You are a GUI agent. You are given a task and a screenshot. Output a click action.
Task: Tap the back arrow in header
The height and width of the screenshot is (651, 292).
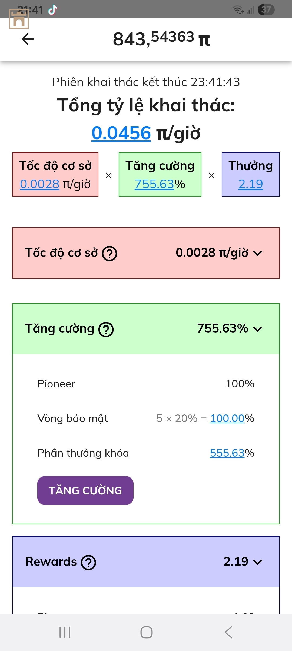click(x=28, y=39)
